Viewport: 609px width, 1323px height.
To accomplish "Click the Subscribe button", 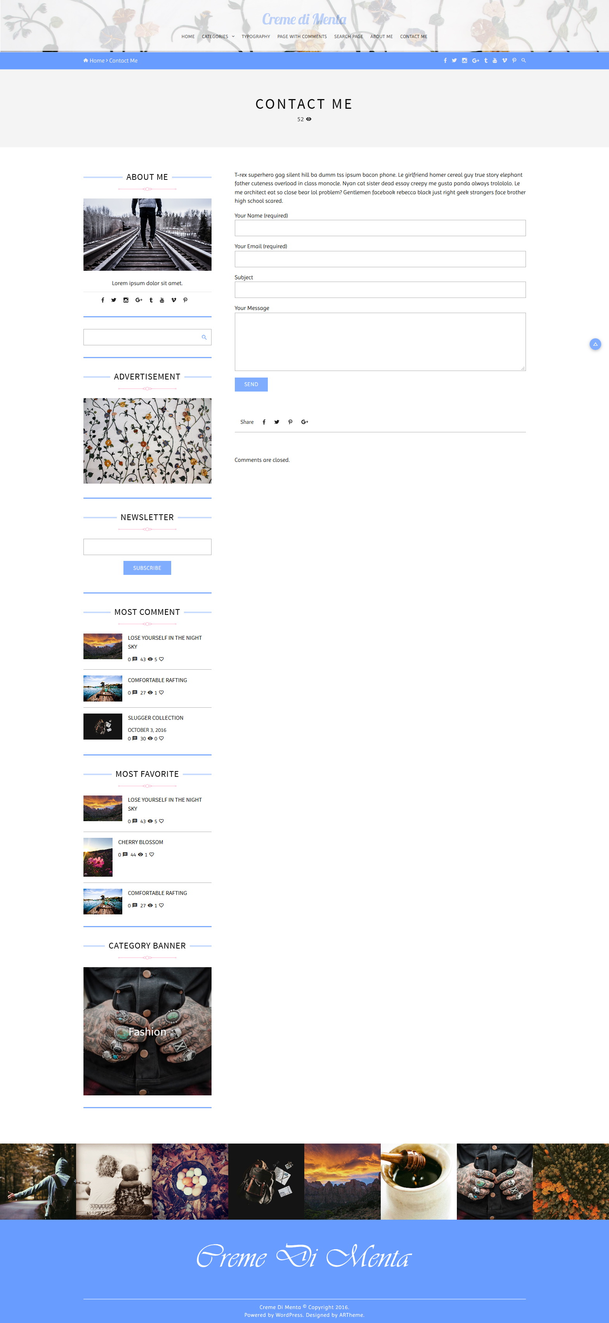I will click(147, 568).
